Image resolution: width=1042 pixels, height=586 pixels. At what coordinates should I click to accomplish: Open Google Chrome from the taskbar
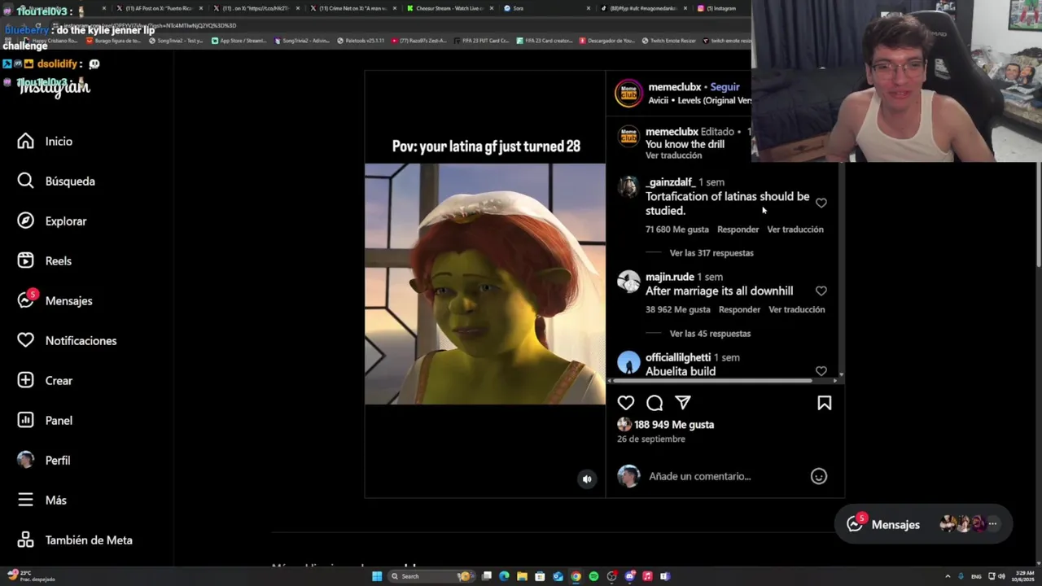576,576
